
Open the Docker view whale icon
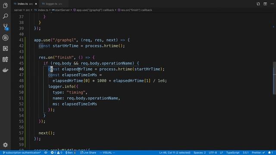pyautogui.click(x=5, y=70)
